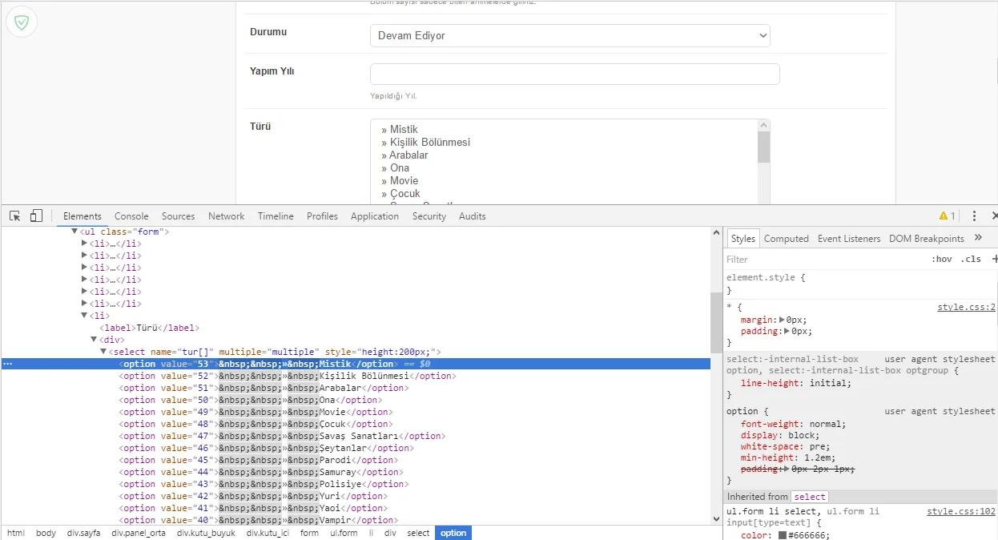998x540 pixels.
Task: Select Movie in the Türü list
Action: (x=564, y=180)
